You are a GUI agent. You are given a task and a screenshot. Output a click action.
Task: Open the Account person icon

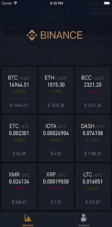coord(84,218)
